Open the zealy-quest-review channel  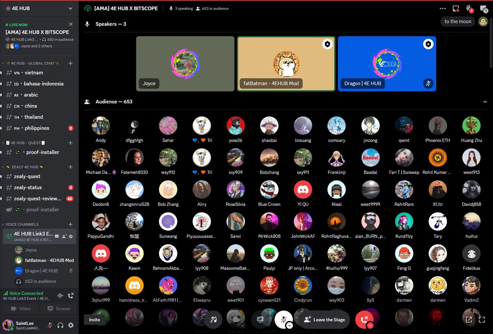[39, 199]
